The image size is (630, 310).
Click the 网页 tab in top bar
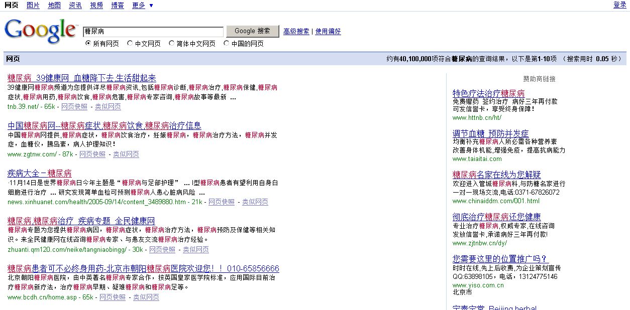(x=11, y=5)
